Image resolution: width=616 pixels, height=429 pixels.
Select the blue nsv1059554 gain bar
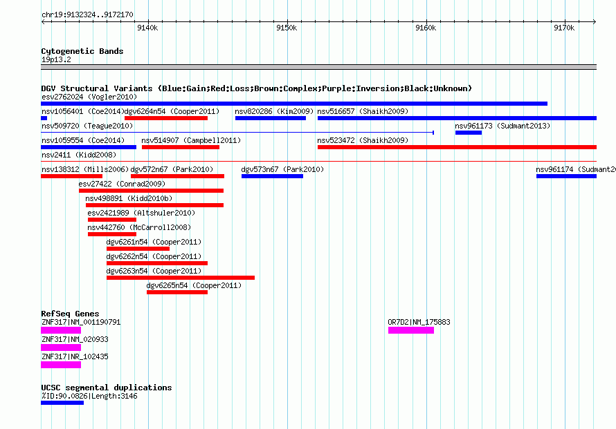tap(89, 147)
